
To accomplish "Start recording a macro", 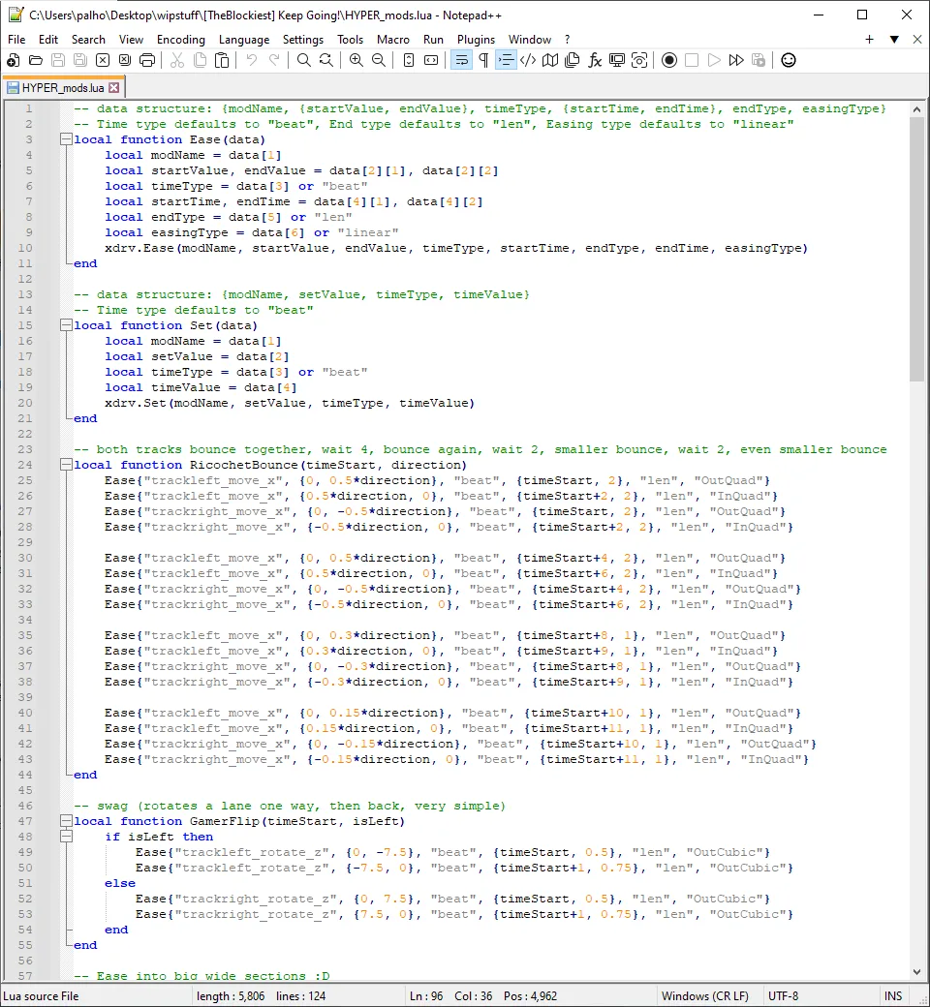I will 669,60.
